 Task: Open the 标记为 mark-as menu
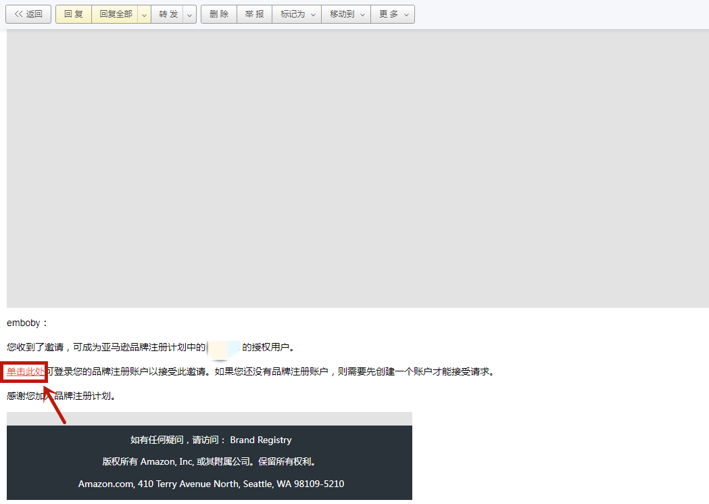pyautogui.click(x=291, y=14)
